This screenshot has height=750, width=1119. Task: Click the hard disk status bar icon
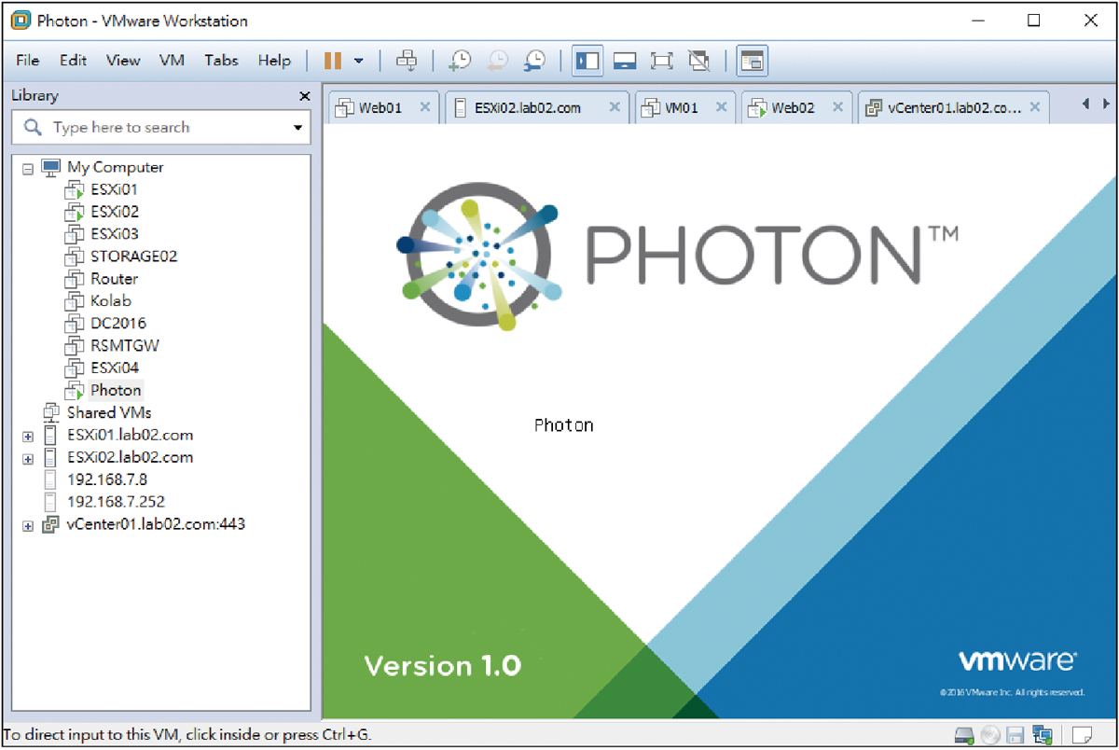(965, 735)
